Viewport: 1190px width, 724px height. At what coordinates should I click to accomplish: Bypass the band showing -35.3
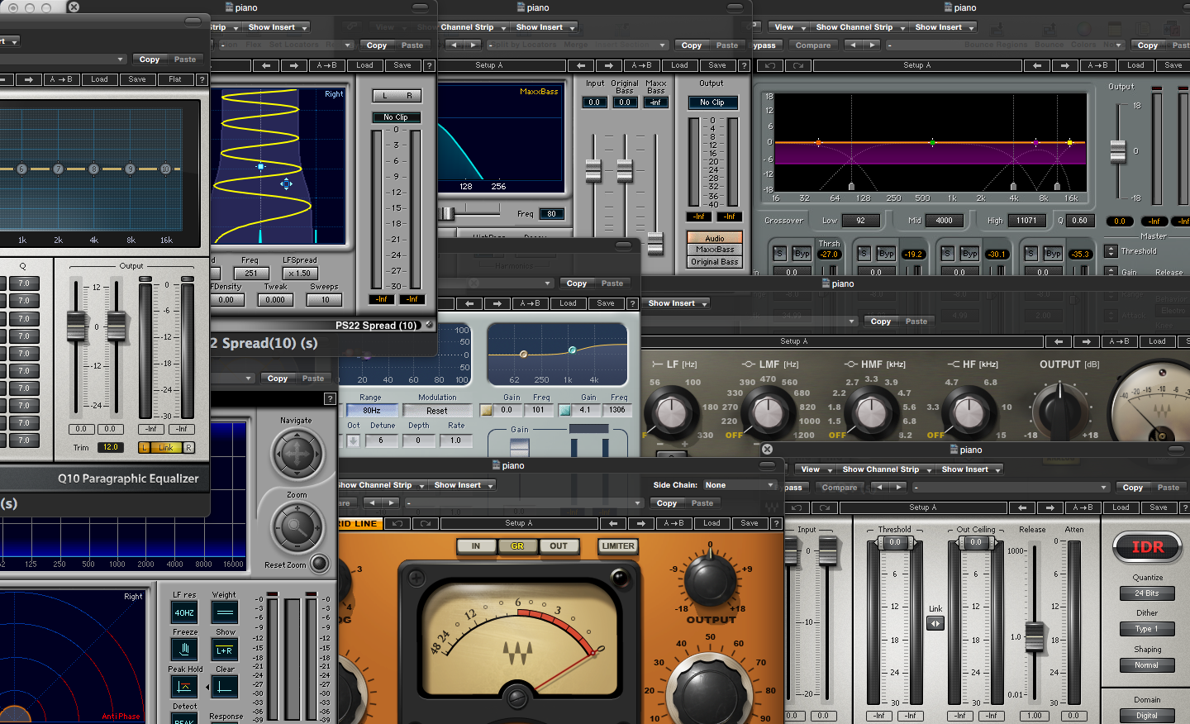(x=1053, y=254)
